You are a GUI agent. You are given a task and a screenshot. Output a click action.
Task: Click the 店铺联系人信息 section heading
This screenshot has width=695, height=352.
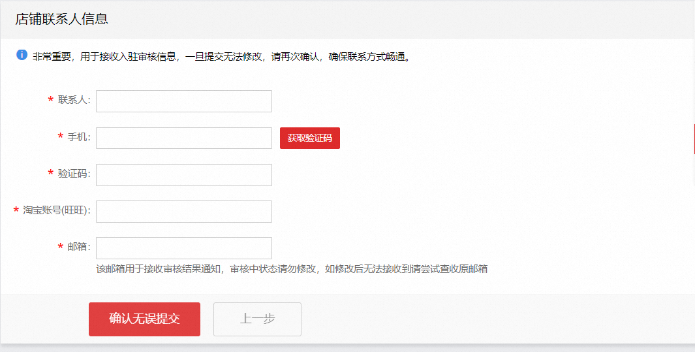(x=61, y=19)
